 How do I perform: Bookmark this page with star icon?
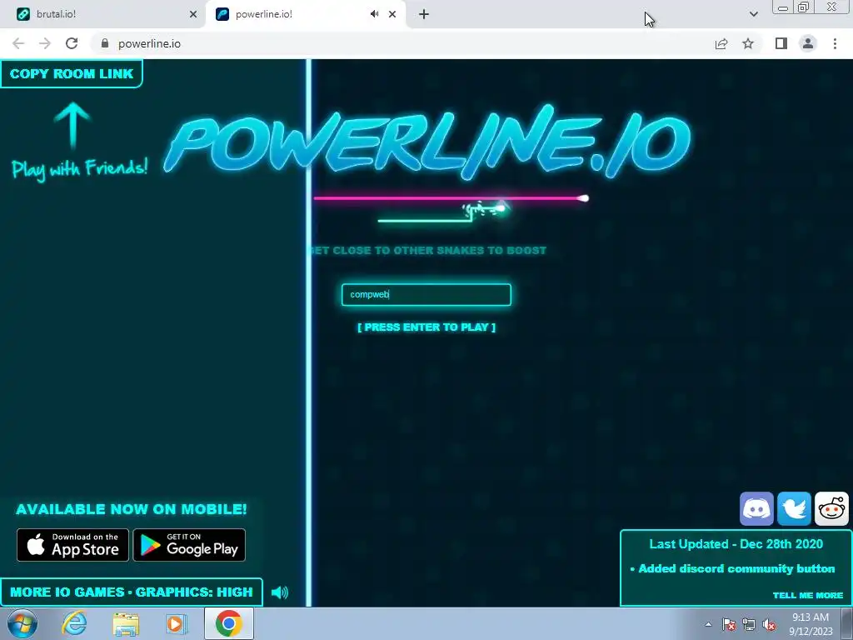(748, 43)
